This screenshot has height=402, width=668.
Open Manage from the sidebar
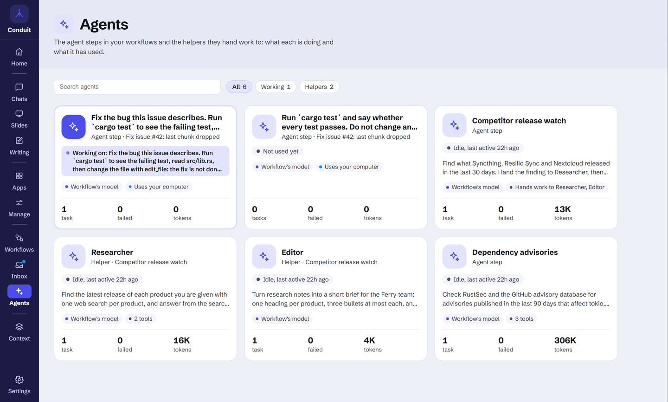(x=19, y=208)
